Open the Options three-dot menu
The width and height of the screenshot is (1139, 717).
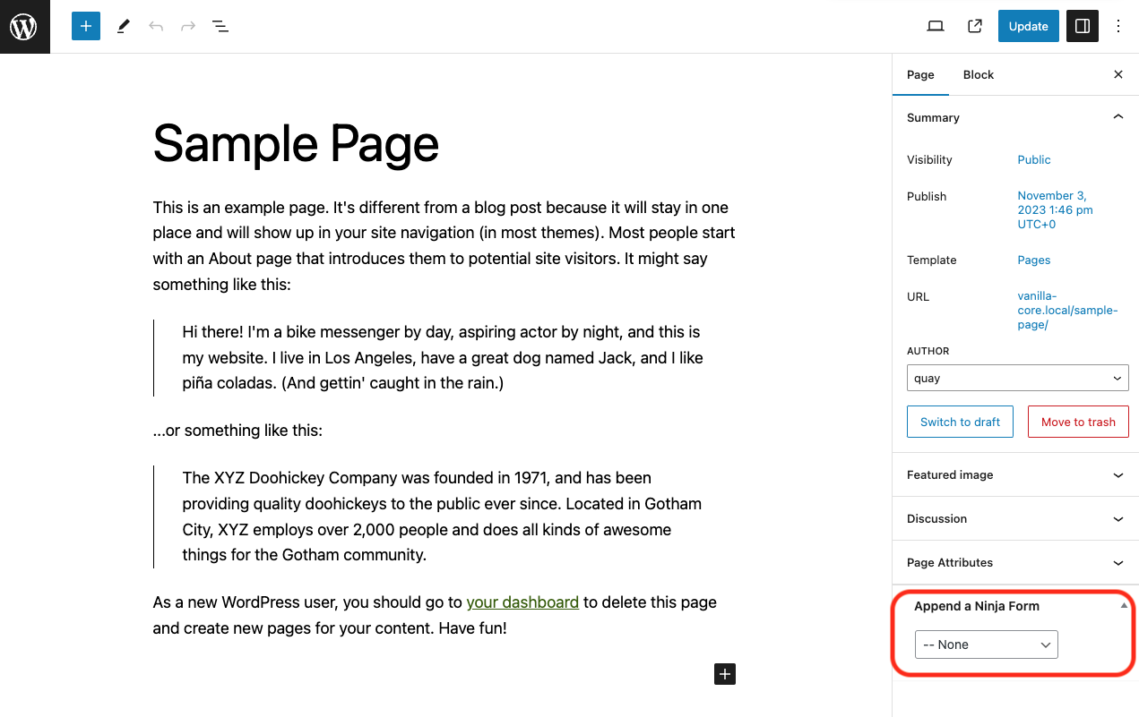(x=1117, y=26)
